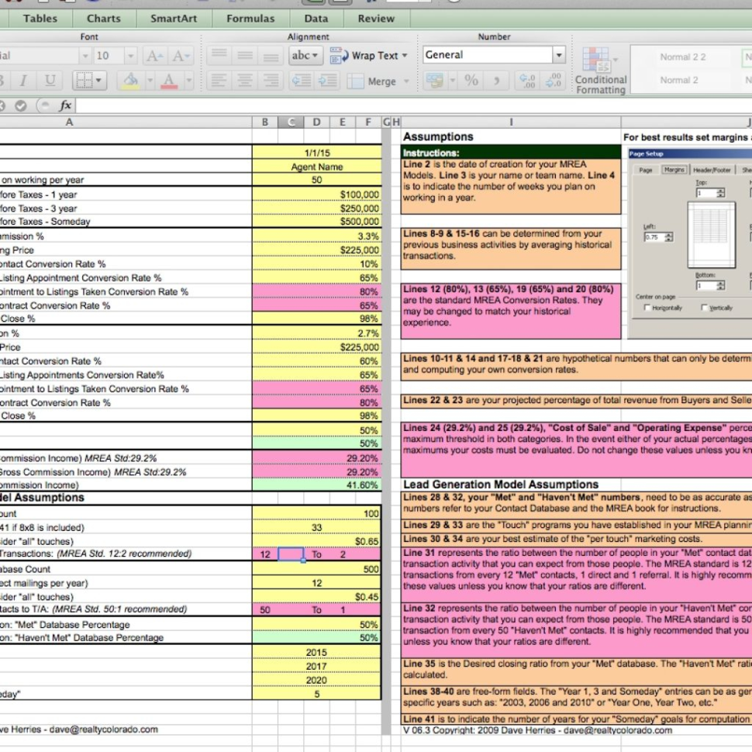Switch to the Data ribbon tab
752x752 pixels.
click(316, 18)
